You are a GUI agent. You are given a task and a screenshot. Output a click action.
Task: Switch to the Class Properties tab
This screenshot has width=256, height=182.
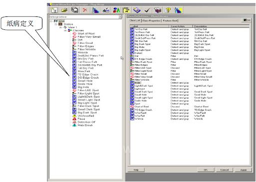[151, 20]
